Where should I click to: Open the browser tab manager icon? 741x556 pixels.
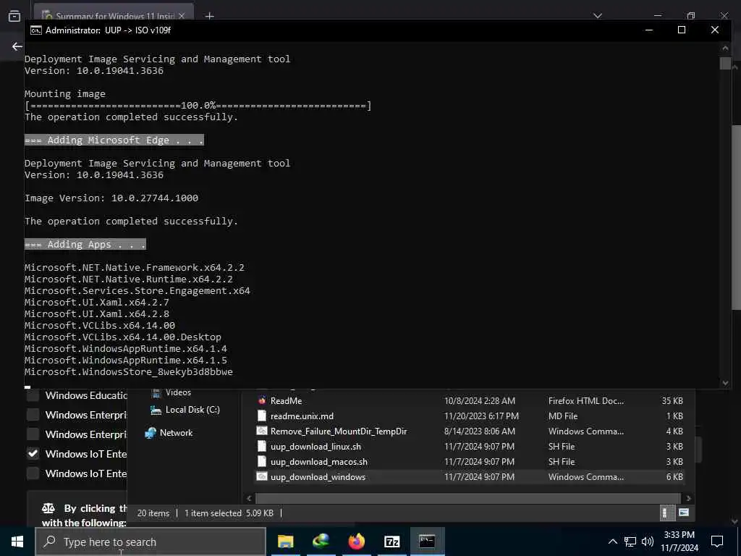click(x=14, y=16)
